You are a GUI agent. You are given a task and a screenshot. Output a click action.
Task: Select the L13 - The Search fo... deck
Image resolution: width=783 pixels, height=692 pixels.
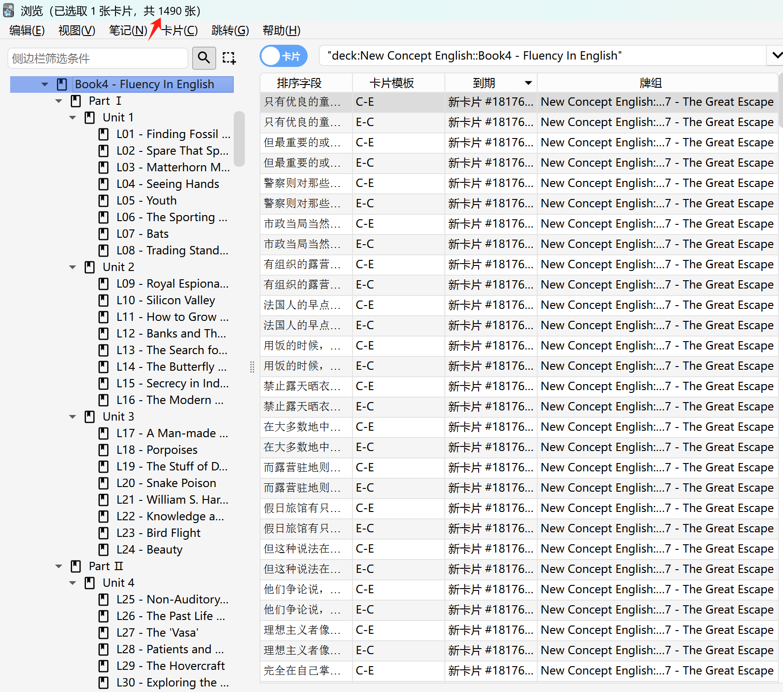coord(172,350)
